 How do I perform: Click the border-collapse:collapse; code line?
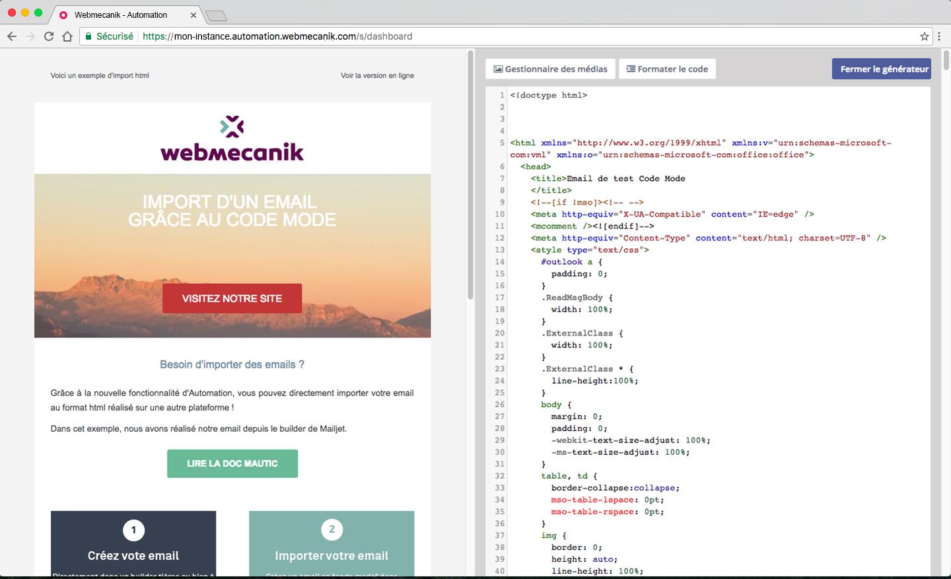pos(616,488)
